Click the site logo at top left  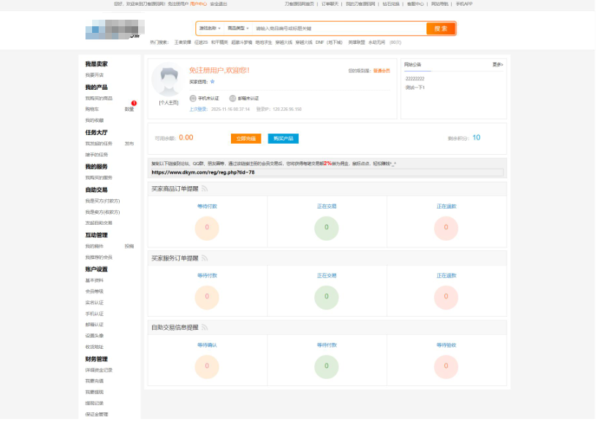coord(113,28)
